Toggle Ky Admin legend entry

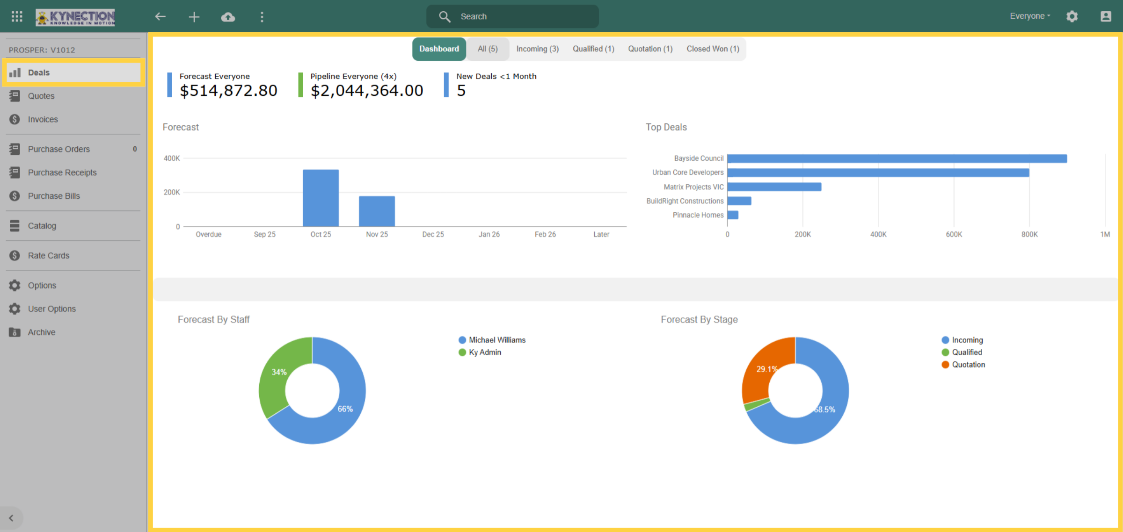pos(480,352)
